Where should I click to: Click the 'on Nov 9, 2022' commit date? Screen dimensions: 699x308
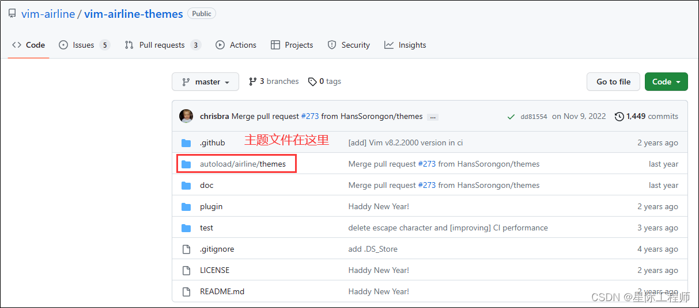coord(579,116)
